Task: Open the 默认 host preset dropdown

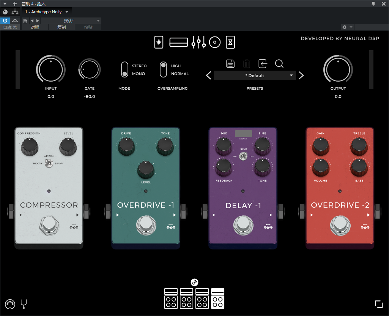Action: pyautogui.click(x=71, y=21)
